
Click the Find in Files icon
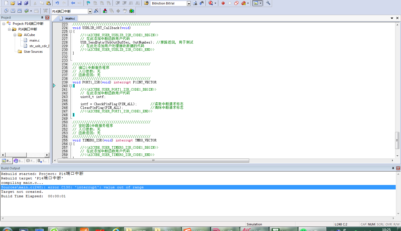[x=146, y=3]
